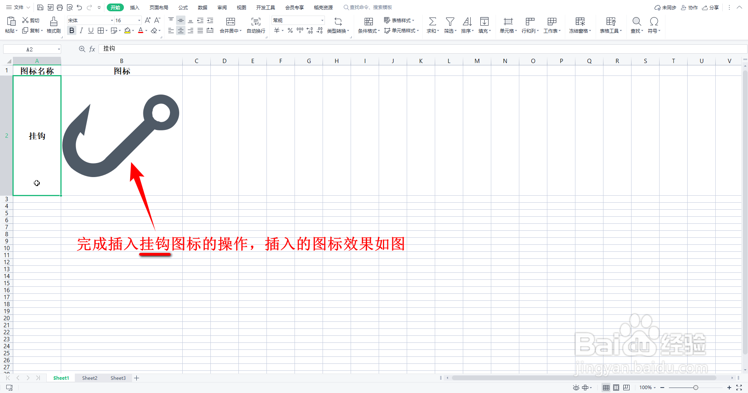Toggle bold formatting
Viewport: 748px width, 393px height.
tap(71, 30)
